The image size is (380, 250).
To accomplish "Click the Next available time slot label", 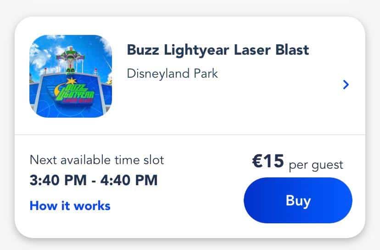I will pos(97,160).
